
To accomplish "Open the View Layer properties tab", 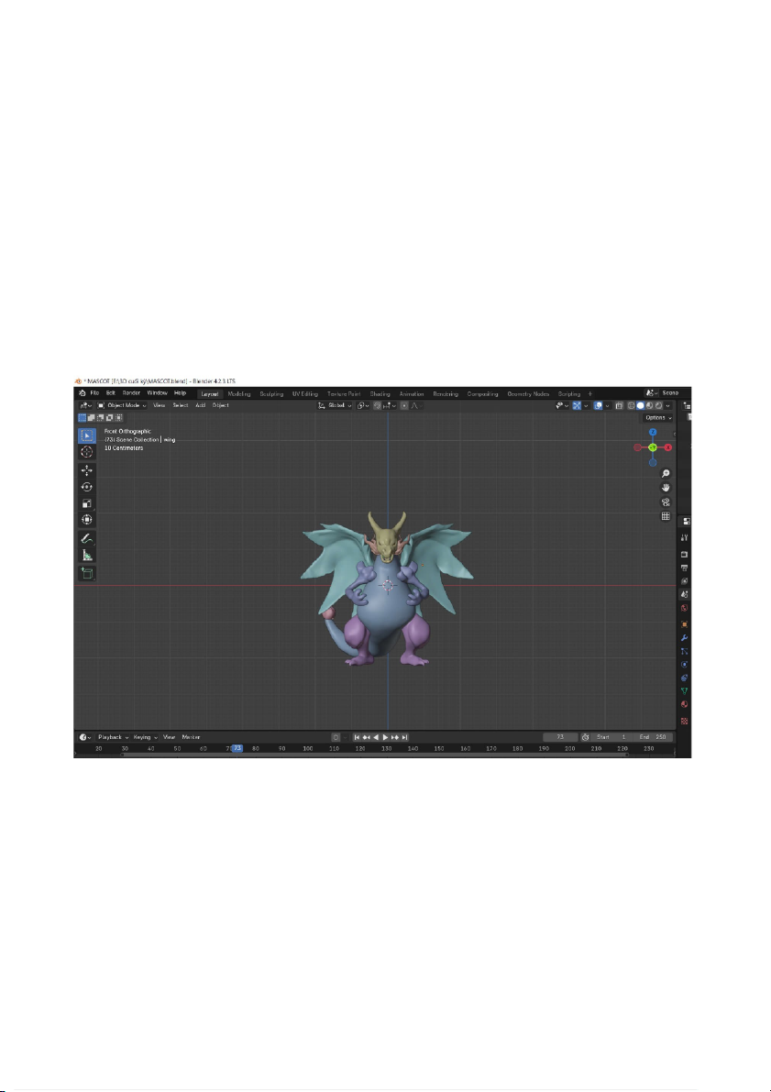I will (x=685, y=580).
